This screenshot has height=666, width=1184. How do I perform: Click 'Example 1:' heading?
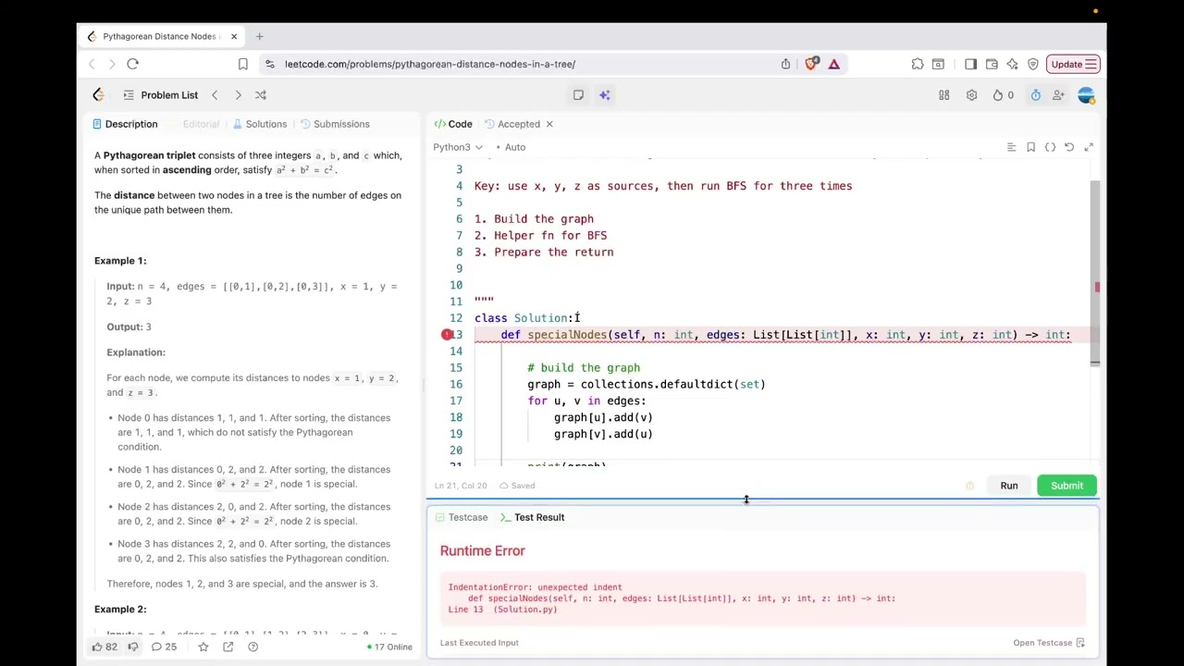(x=120, y=261)
